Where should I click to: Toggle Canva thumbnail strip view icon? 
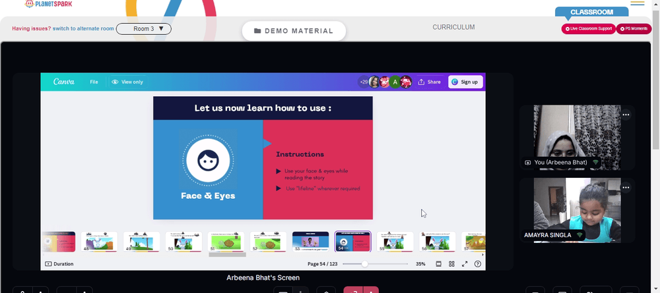[x=439, y=264]
